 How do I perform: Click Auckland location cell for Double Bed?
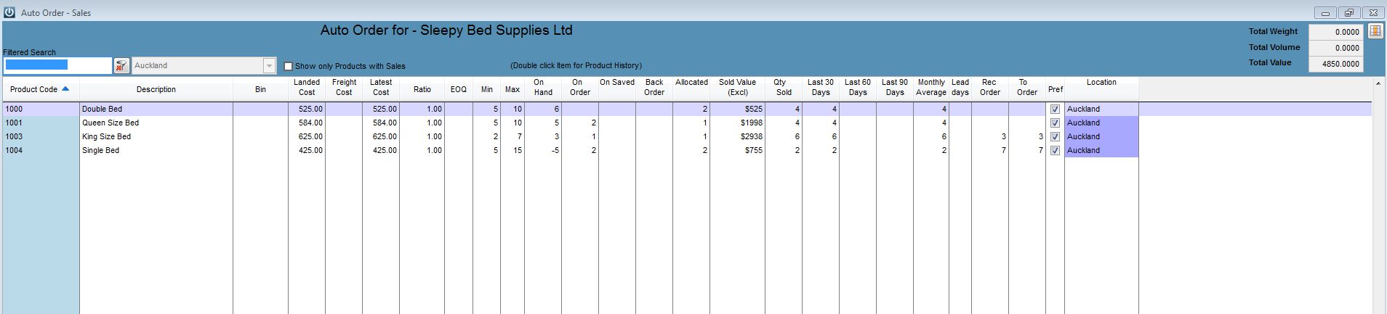(x=1101, y=109)
